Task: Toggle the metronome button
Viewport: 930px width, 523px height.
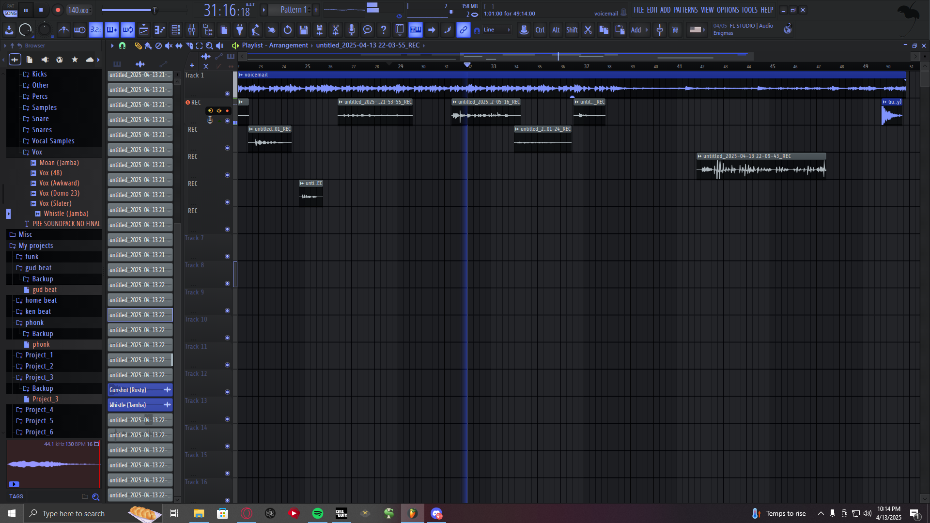Action: coord(63,30)
